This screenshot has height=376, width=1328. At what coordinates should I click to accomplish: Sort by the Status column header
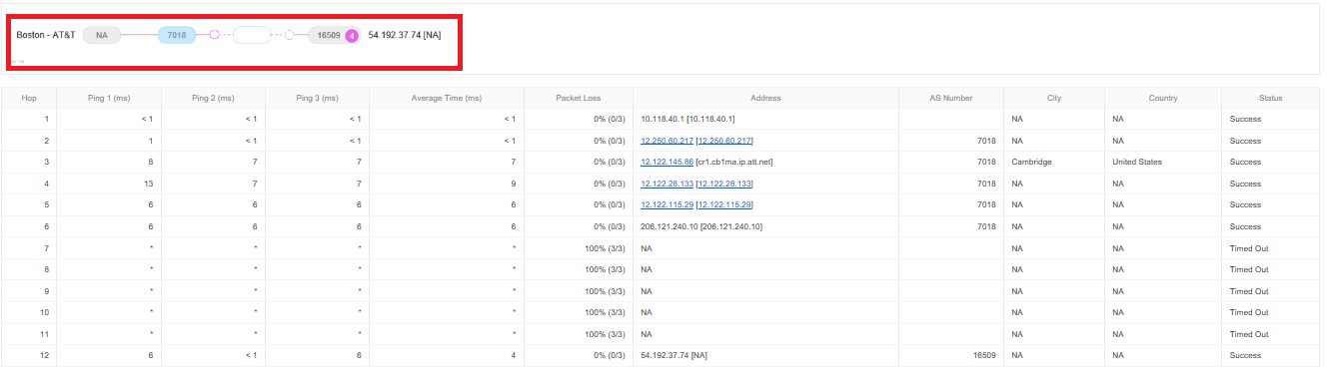point(1271,98)
